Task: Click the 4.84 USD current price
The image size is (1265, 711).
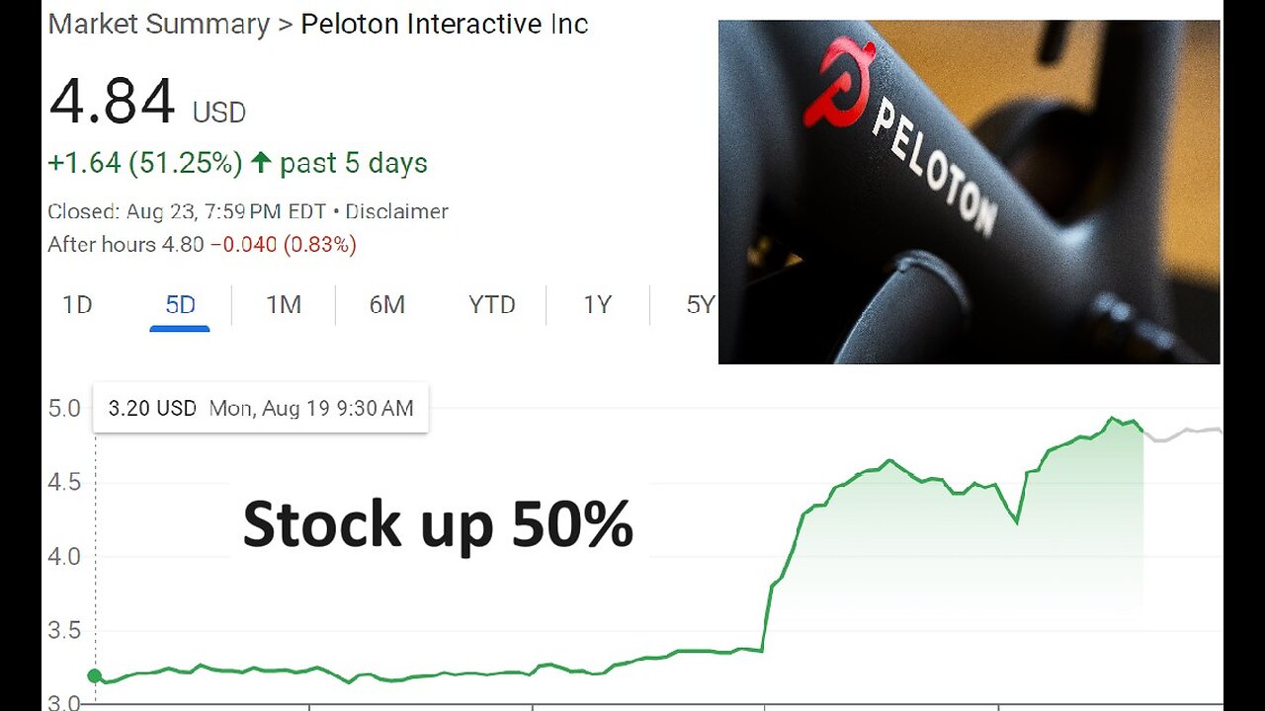Action: pyautogui.click(x=146, y=103)
